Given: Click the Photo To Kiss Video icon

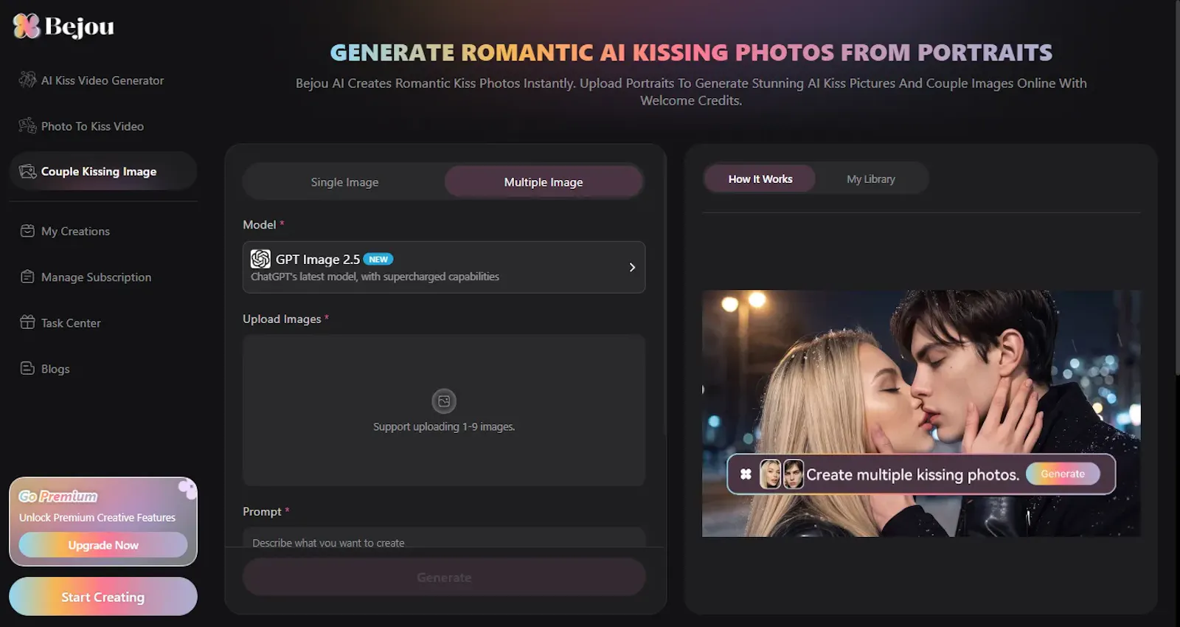Looking at the screenshot, I should (27, 125).
